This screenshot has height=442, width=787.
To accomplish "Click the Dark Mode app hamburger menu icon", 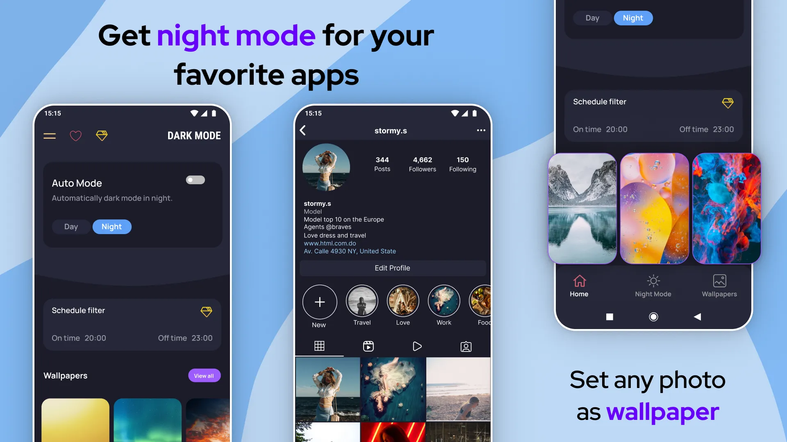I will tap(50, 135).
